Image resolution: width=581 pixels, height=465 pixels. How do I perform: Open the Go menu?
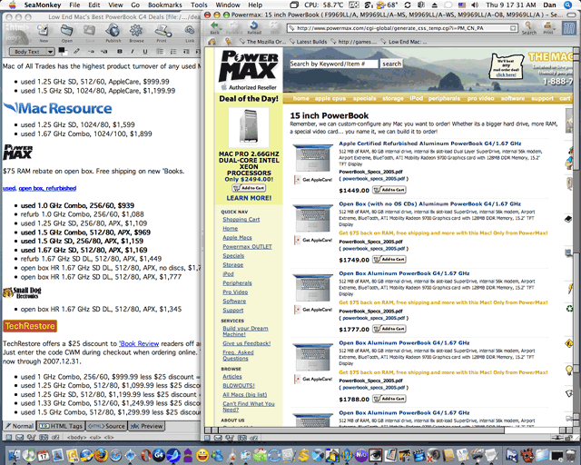point(135,5)
